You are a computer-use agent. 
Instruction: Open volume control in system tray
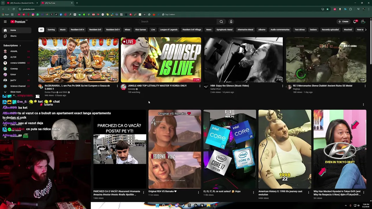coord(358,206)
